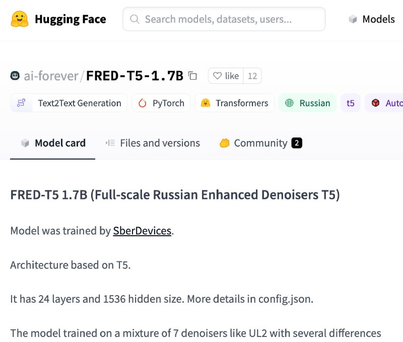Click the search magnifier icon
This screenshot has height=342, width=403.
coord(135,19)
